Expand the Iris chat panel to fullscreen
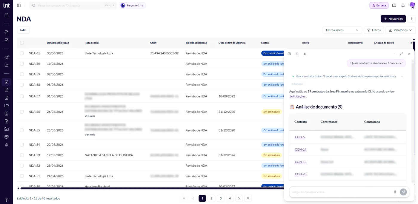This screenshot has height=204, width=418. click(401, 54)
